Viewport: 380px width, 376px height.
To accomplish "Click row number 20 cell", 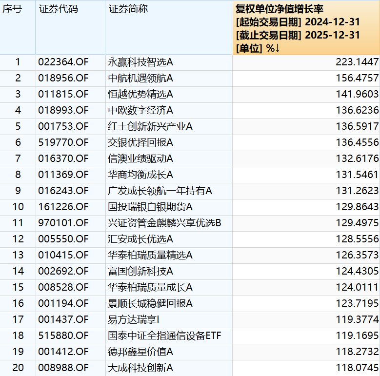I will tap(18, 368).
